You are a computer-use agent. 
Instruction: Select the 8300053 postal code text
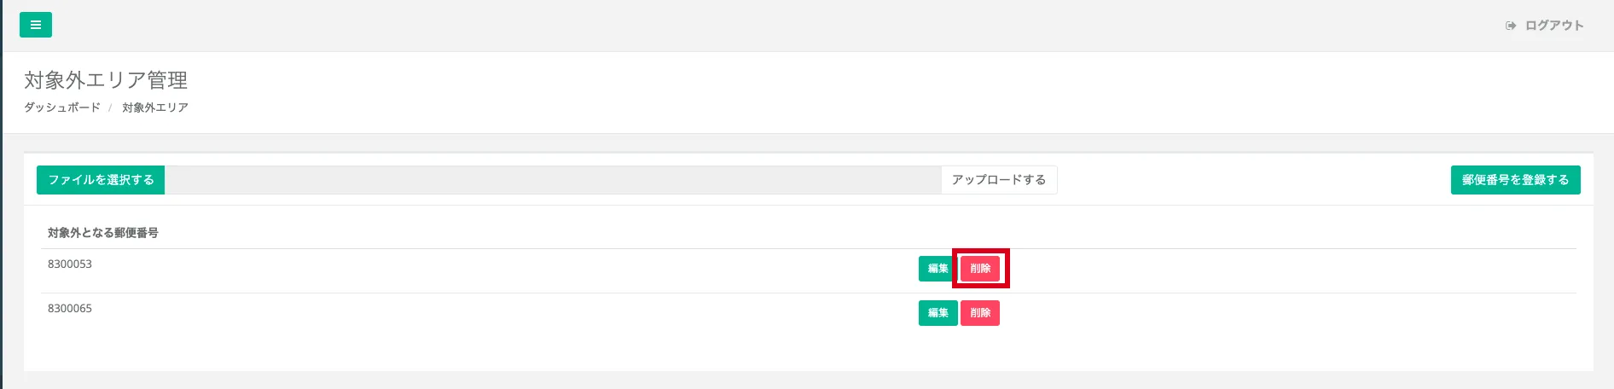pos(70,264)
